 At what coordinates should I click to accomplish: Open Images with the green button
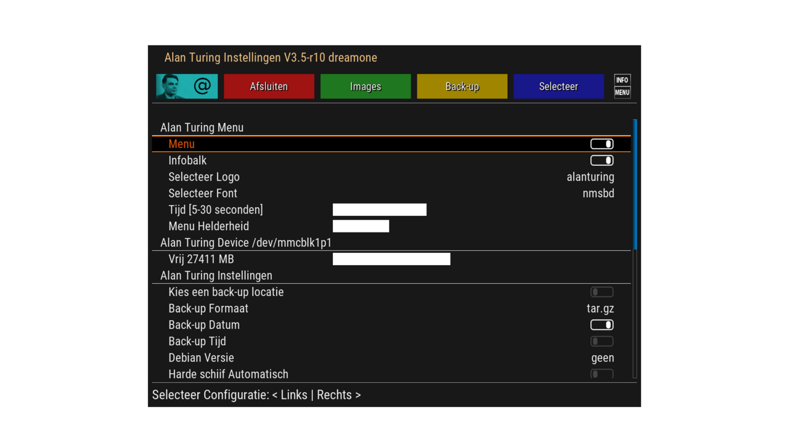366,86
